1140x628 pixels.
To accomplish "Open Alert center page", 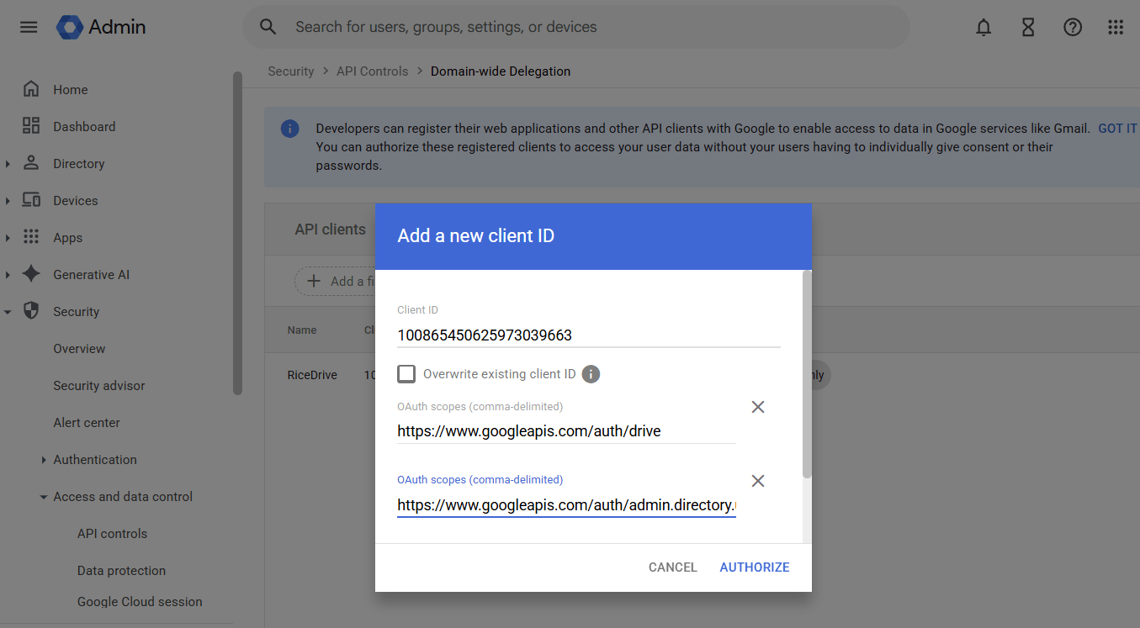I will click(x=87, y=422).
